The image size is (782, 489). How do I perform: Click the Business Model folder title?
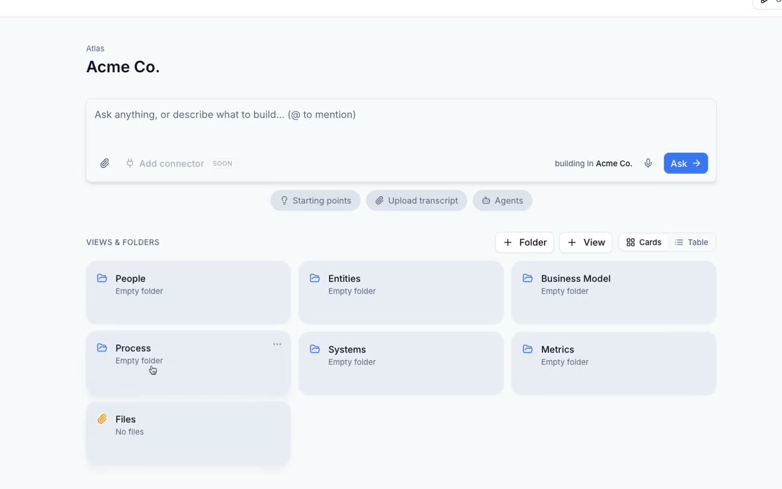tap(575, 279)
